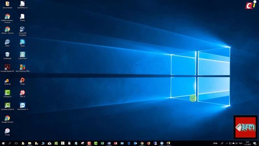The width and height of the screenshot is (259, 146).
Task: Open the Windows Start menu
Action: coord(3,143)
